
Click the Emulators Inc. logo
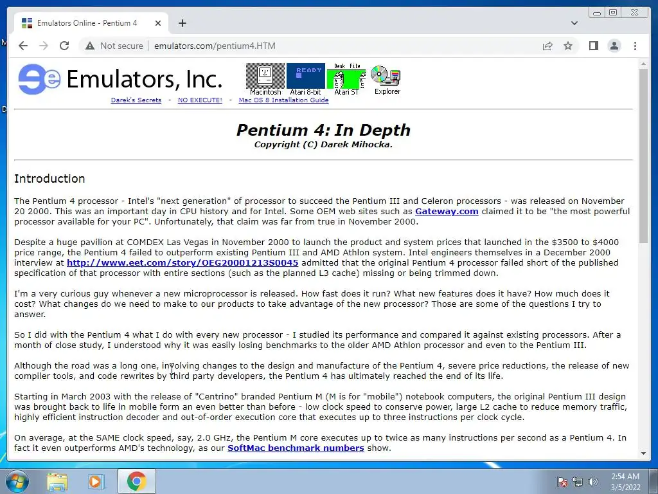click(120, 79)
